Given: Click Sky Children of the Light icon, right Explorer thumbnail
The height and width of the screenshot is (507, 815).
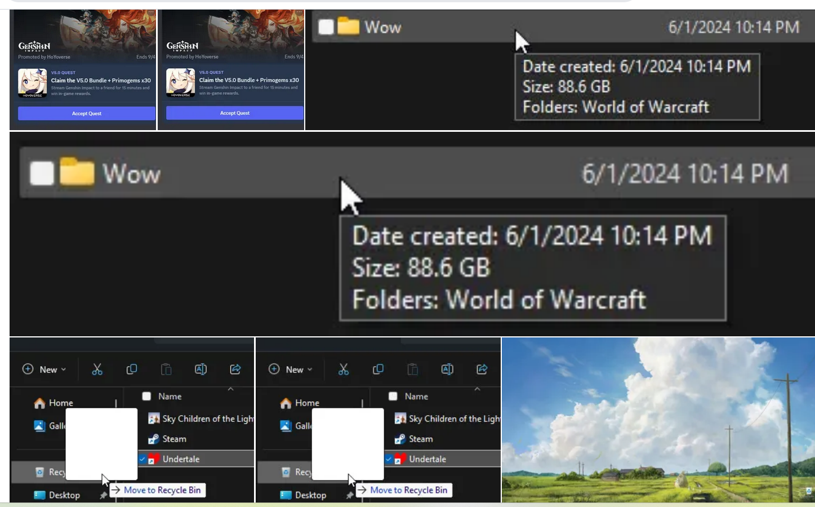Looking at the screenshot, I should tap(400, 419).
